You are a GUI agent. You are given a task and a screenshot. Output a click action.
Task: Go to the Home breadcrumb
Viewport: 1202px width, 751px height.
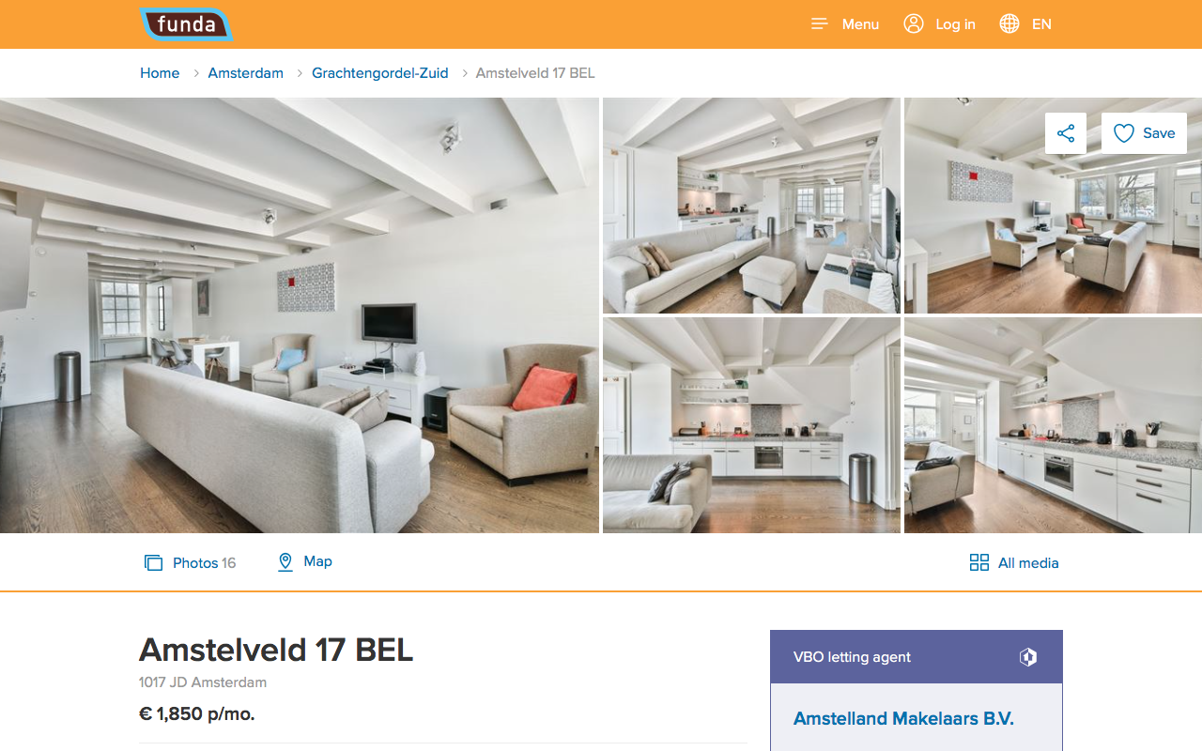160,73
